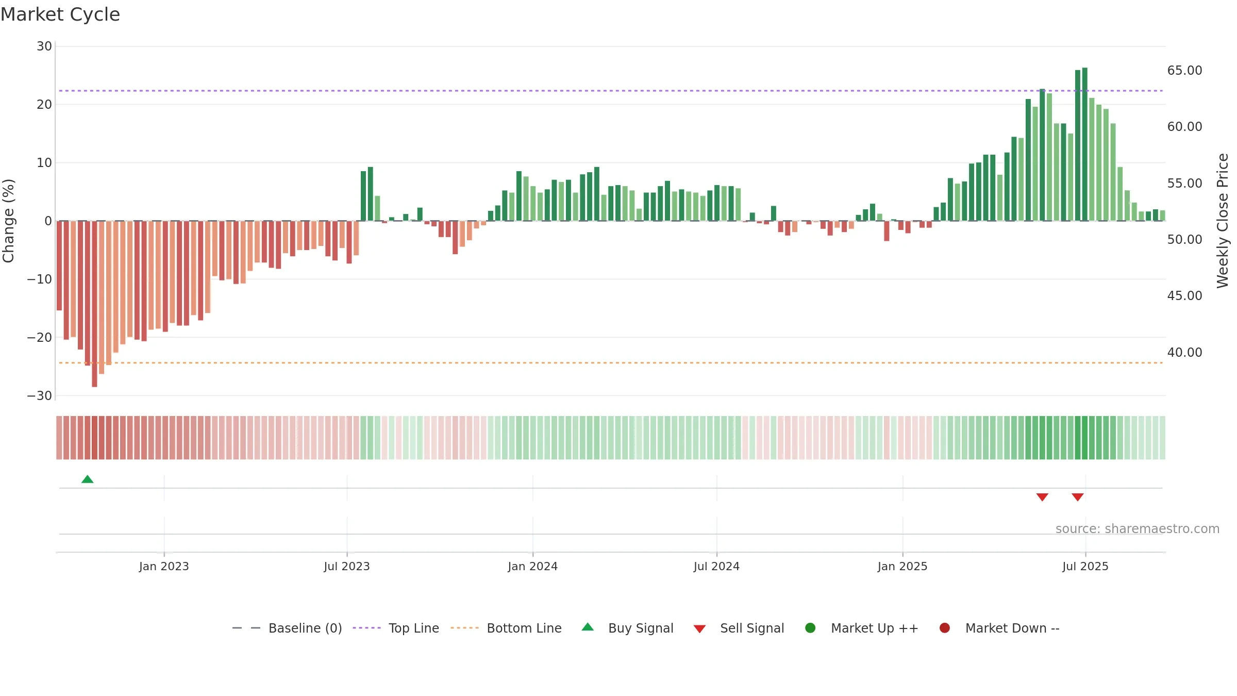Click the Jul 2025 axis label

coord(1085,567)
